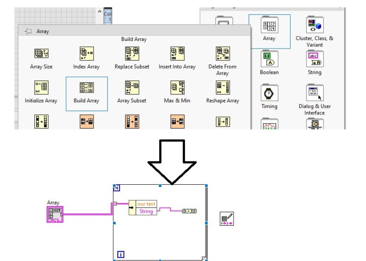The height and width of the screenshot is (261, 366).
Task: Pin the Array palette with thumbtack
Action: pos(28,31)
